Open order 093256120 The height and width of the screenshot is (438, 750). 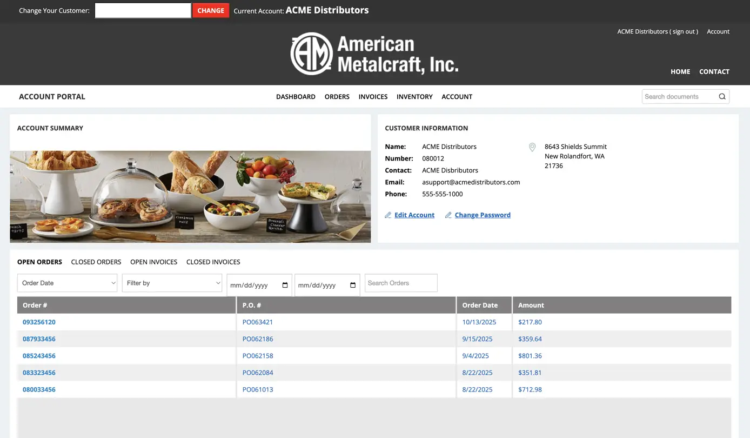39,322
